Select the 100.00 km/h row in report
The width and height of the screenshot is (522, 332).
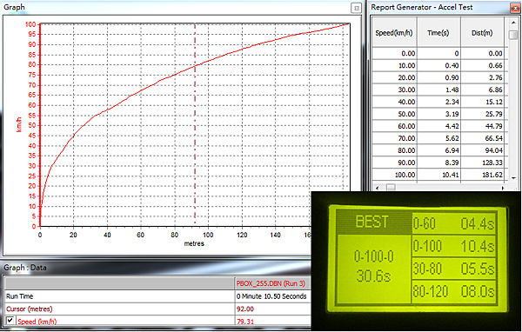[438, 175]
